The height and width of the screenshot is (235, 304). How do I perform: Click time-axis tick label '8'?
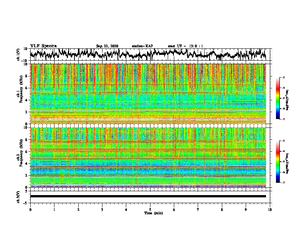tap(222, 210)
